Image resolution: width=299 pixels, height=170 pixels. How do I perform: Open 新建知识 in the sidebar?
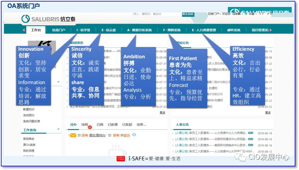click(29, 109)
